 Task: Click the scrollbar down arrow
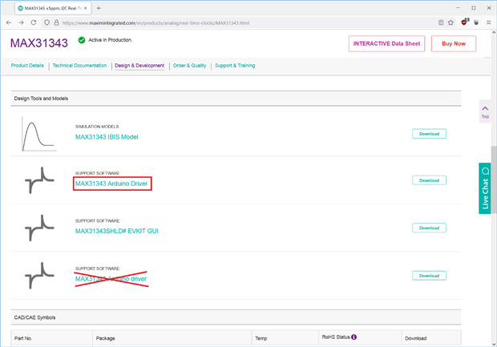tap(494, 344)
